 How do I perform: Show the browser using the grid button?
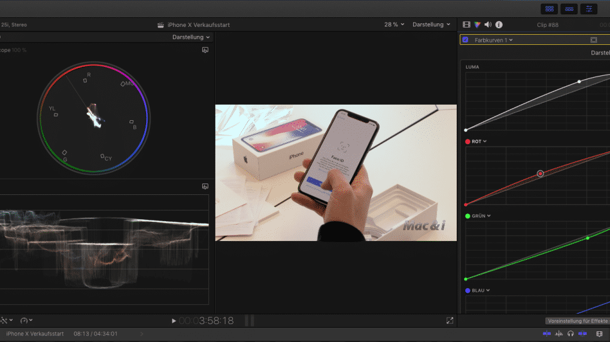point(550,8)
